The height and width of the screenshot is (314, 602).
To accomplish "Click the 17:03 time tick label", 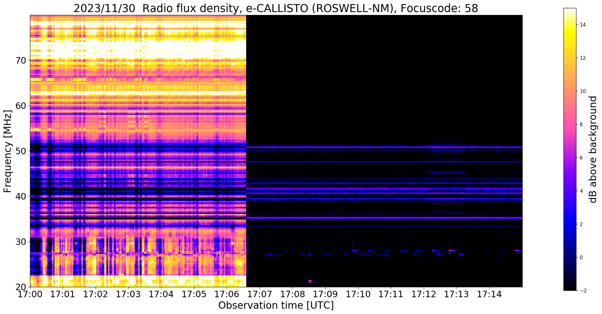I will click(x=129, y=294).
